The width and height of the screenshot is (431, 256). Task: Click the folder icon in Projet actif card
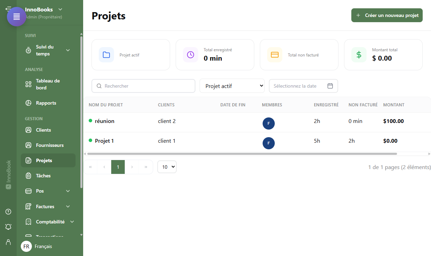point(106,55)
